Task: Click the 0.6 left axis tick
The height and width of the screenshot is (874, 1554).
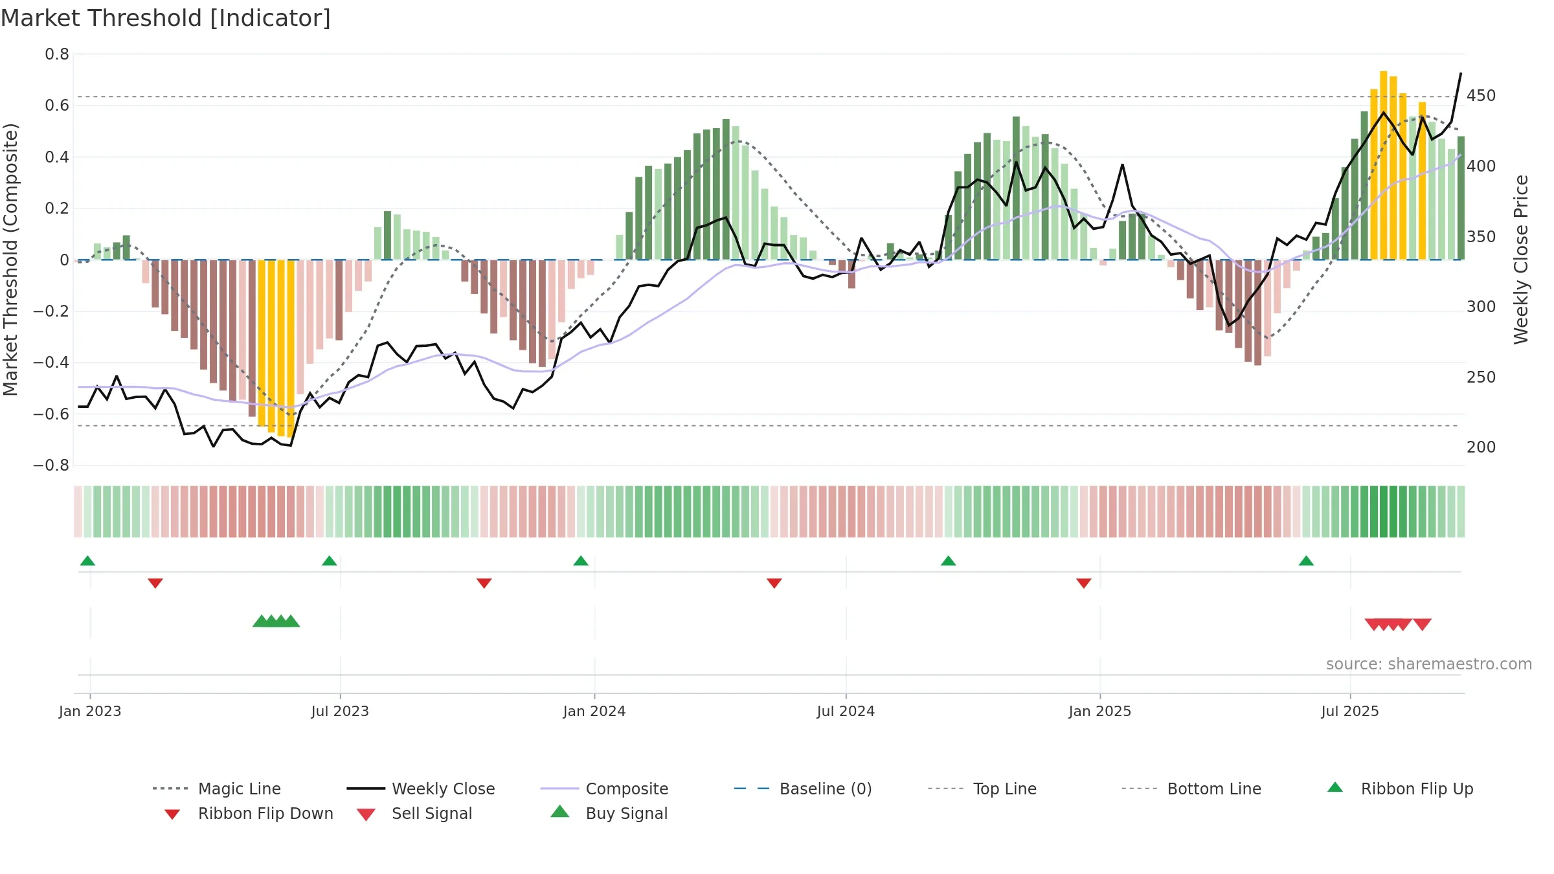Action: coord(57,106)
